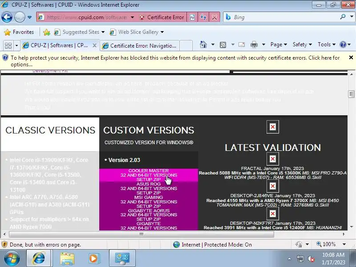Click Add to Favorites Bar icon
Viewport: 356px width, 267px height.
[47, 32]
